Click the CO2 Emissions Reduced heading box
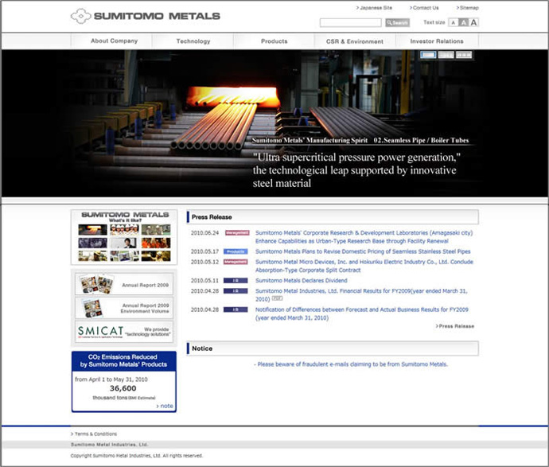Viewport: 549px width, 467px height. coord(124,361)
